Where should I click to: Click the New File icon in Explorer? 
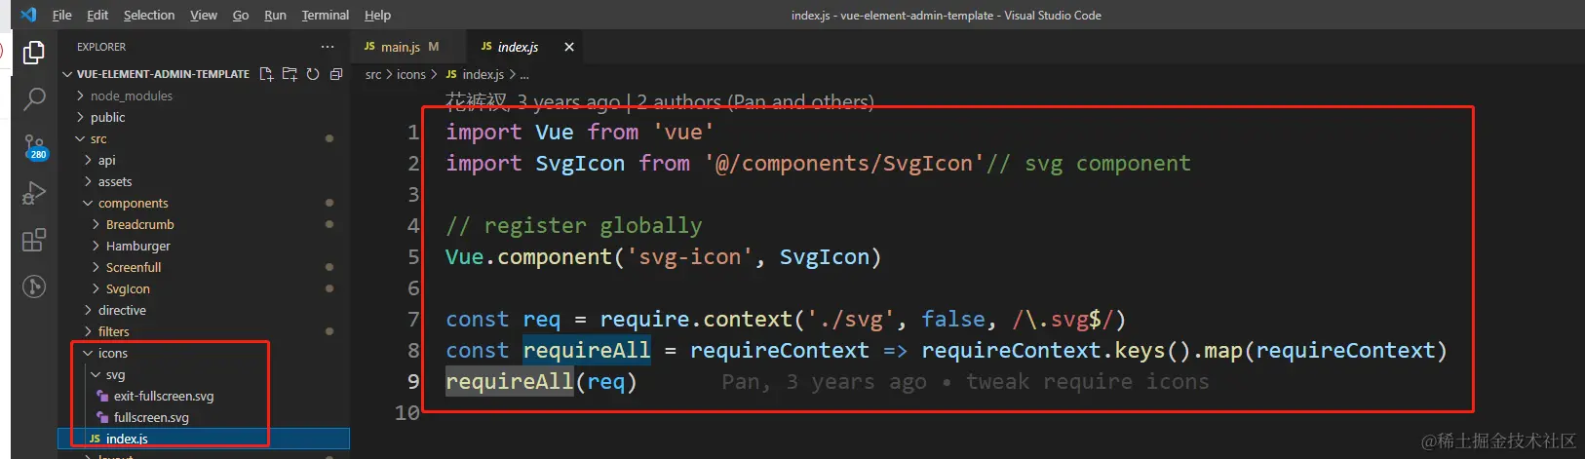click(266, 74)
